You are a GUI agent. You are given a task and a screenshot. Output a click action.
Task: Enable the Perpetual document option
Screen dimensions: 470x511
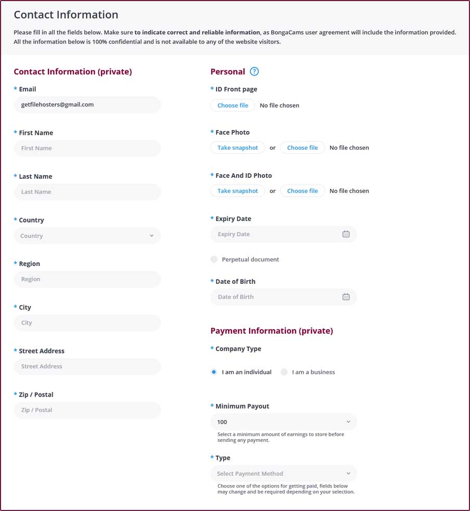tap(214, 259)
